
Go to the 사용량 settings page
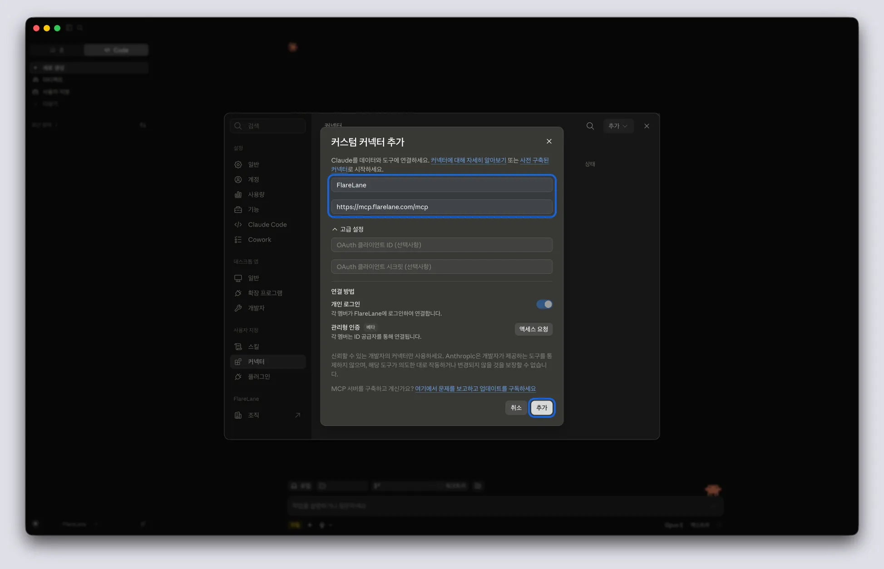(268, 194)
